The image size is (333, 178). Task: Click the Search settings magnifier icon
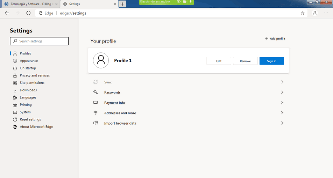click(15, 41)
